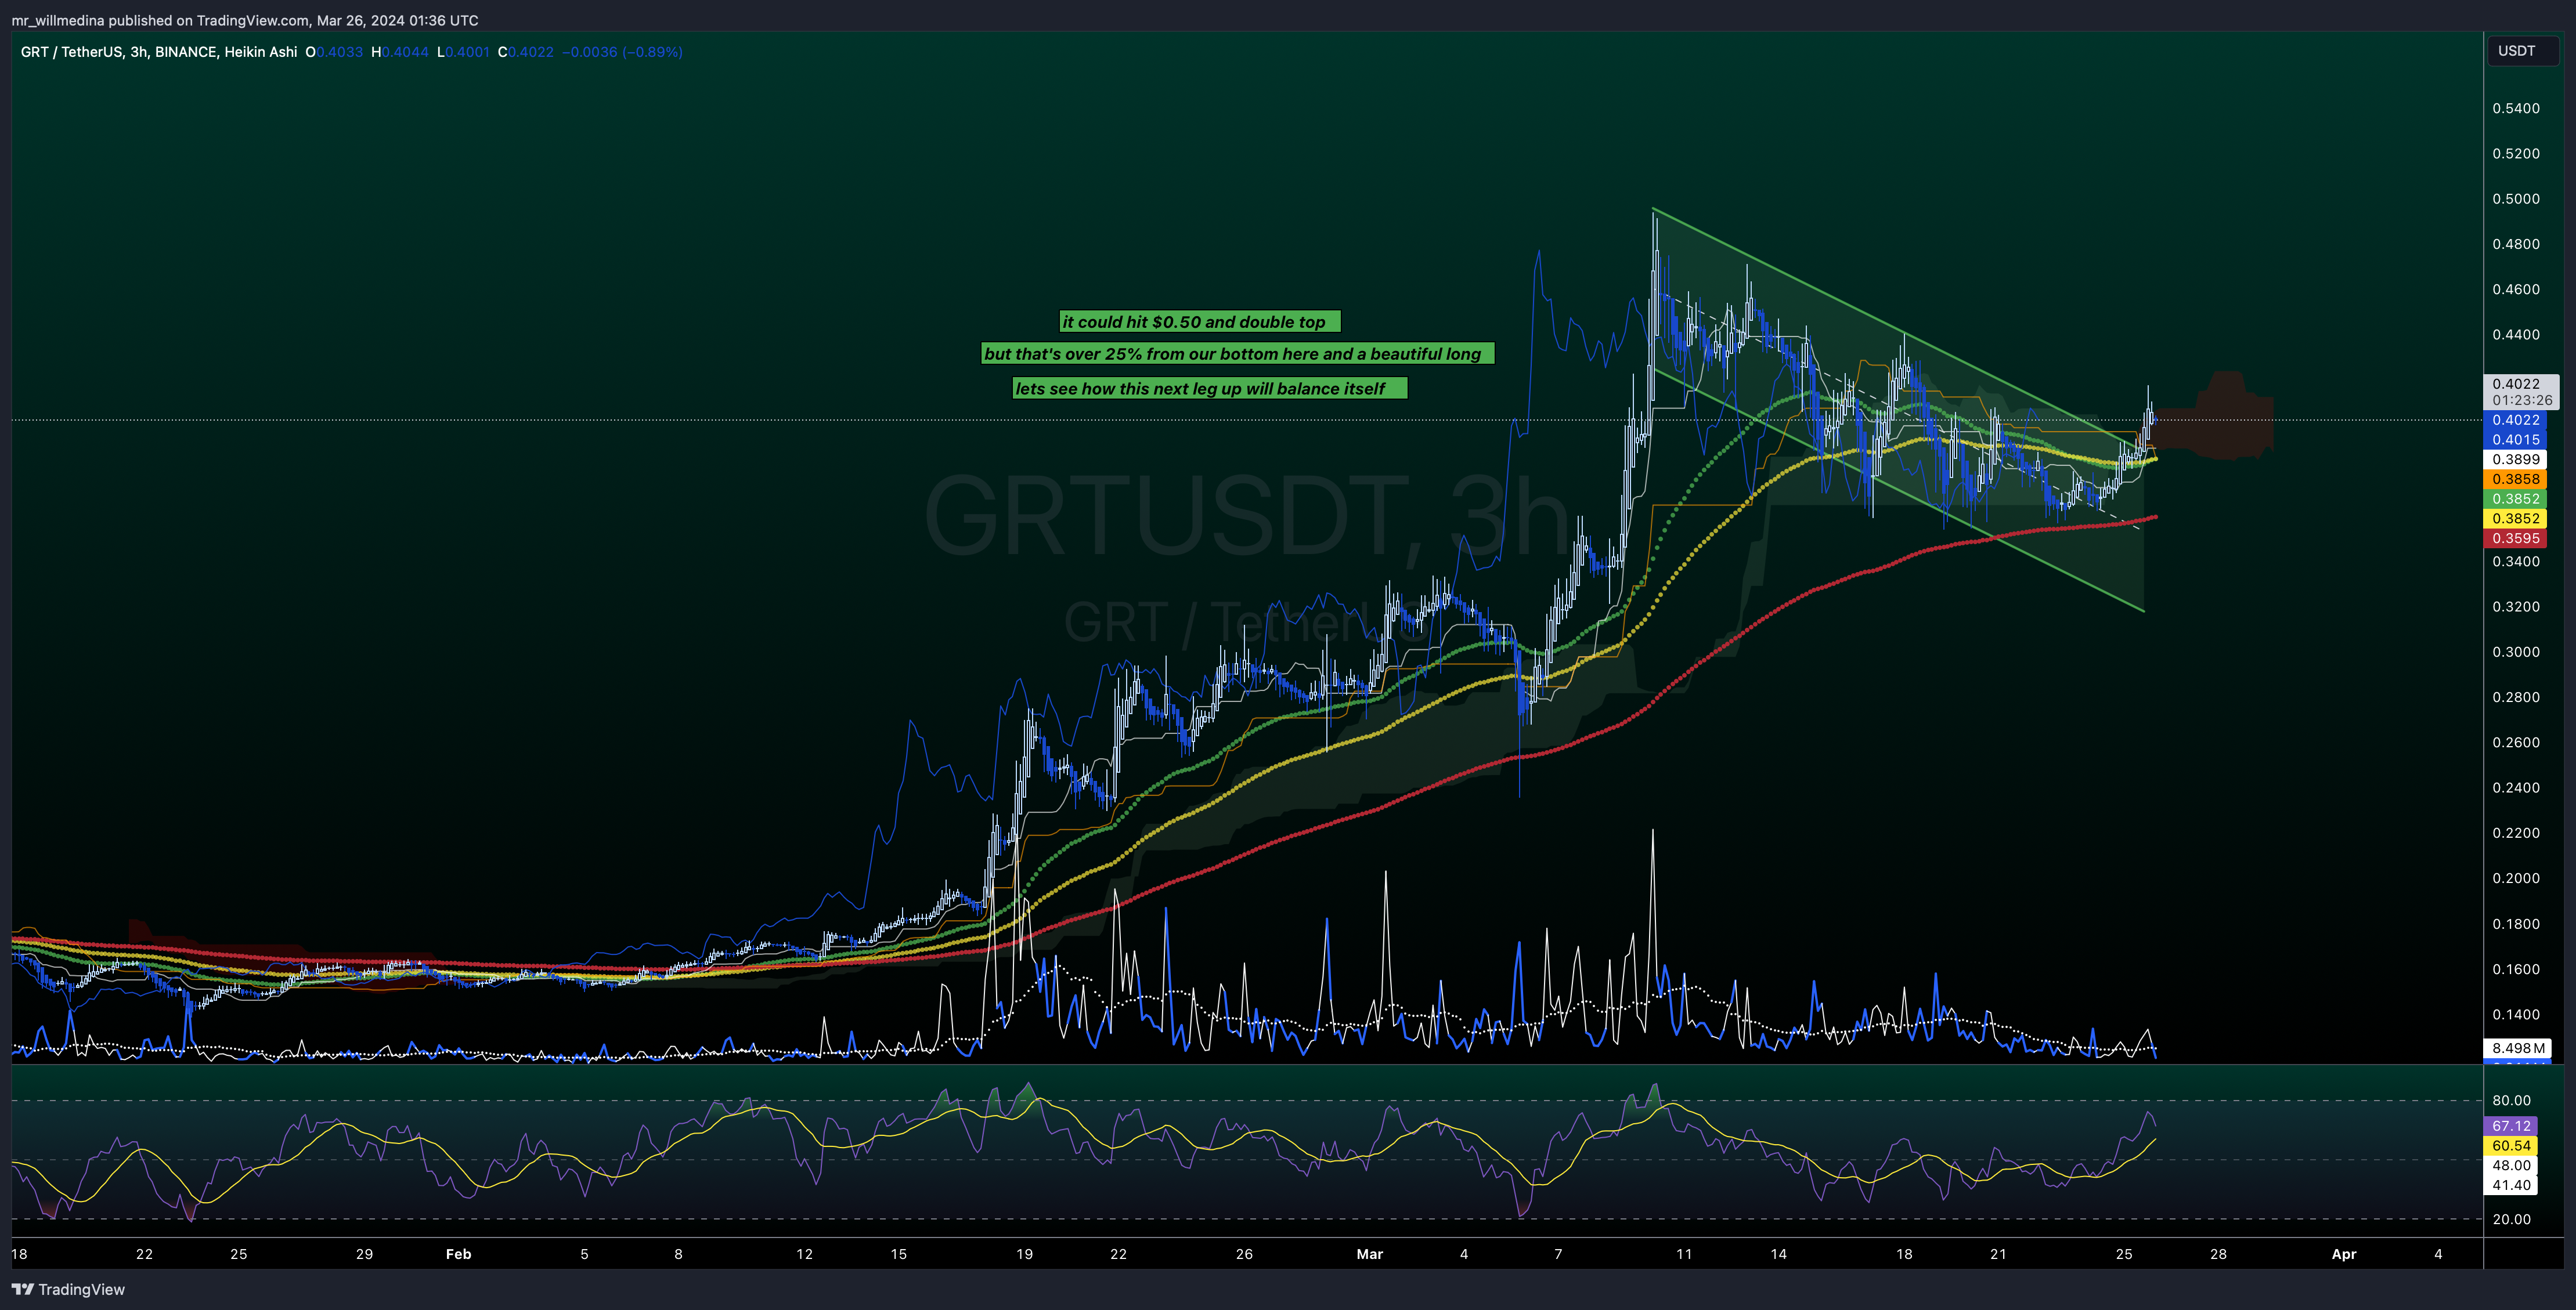Click the 28 date label on time axis
Viewport: 2576px width, 1310px height.
(2217, 1254)
